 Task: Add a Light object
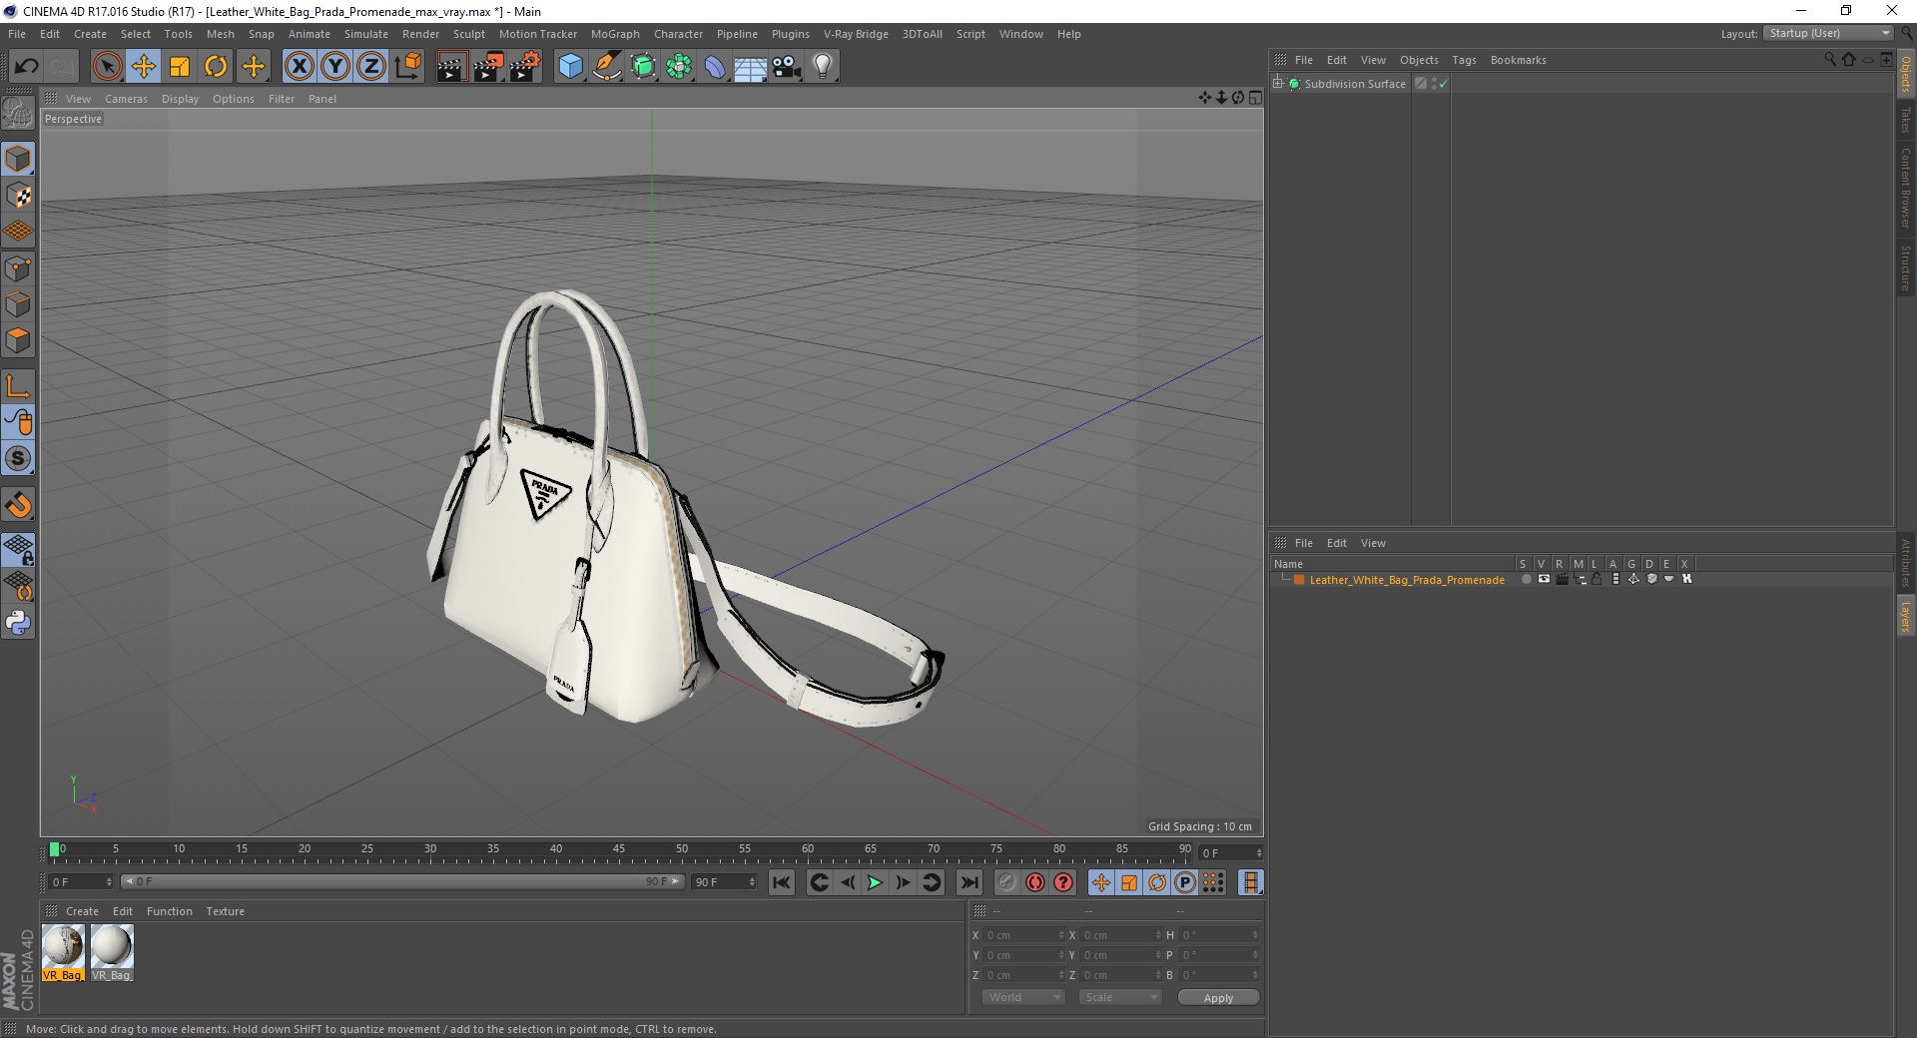click(x=823, y=67)
